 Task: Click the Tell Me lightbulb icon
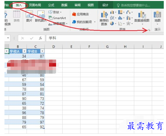(x=118, y=5)
